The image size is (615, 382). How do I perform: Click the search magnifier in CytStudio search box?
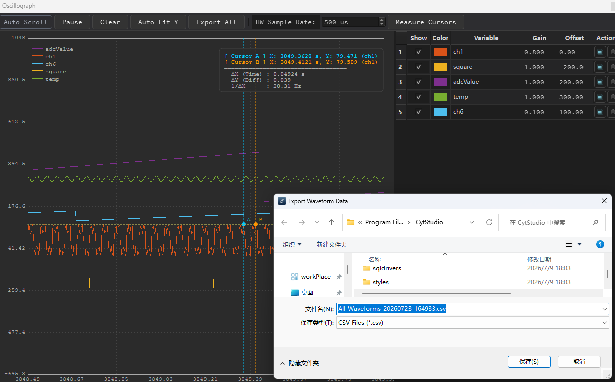595,222
